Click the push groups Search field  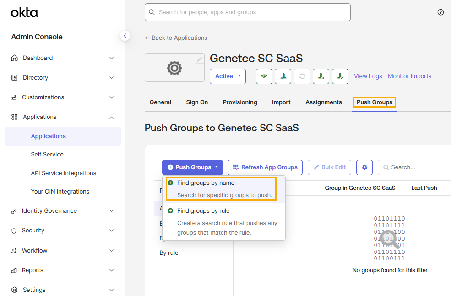tap(414, 167)
